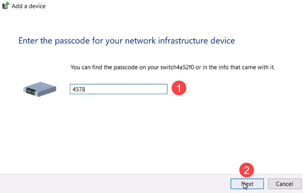Click the Next button
Viewport: 303px width, 193px height.
point(247,184)
